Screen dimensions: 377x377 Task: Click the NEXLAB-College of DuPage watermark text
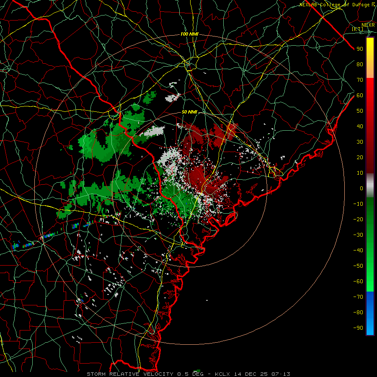click(x=337, y=5)
